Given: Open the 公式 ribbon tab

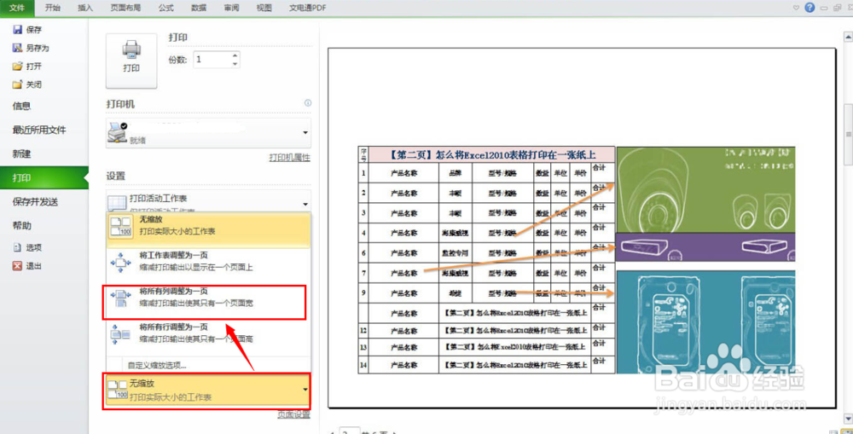Looking at the screenshot, I should [x=166, y=8].
